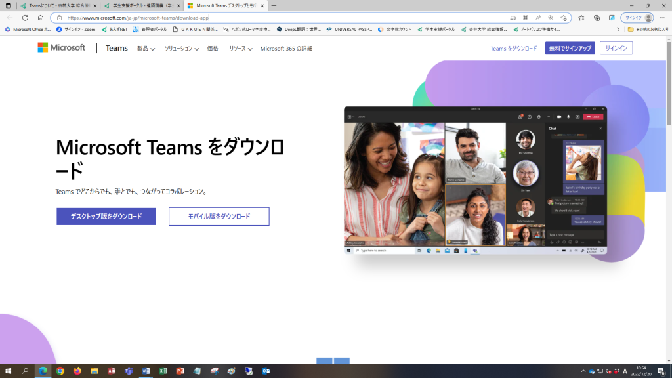Image resolution: width=672 pixels, height=378 pixels.
Task: Click モバイル版をダウンロード button
Action: (219, 217)
